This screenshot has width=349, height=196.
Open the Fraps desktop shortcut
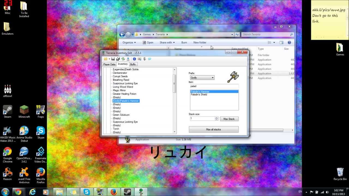pos(41,112)
